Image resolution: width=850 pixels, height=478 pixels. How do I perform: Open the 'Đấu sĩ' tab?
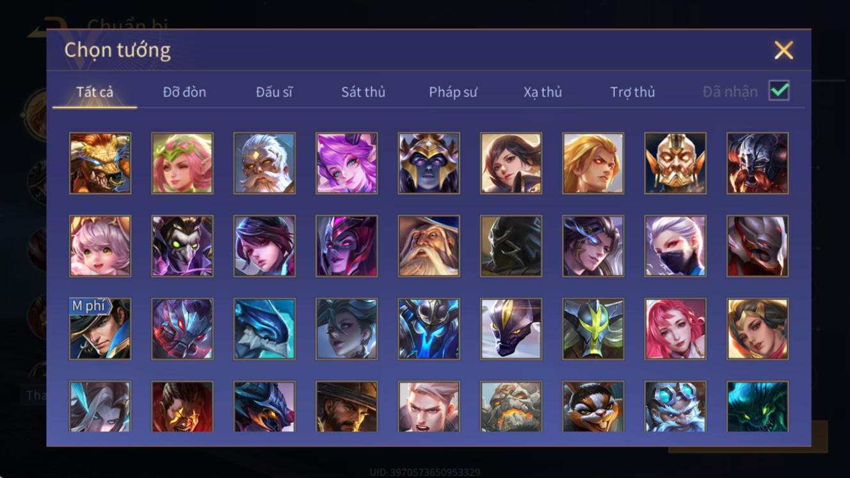[x=274, y=92]
